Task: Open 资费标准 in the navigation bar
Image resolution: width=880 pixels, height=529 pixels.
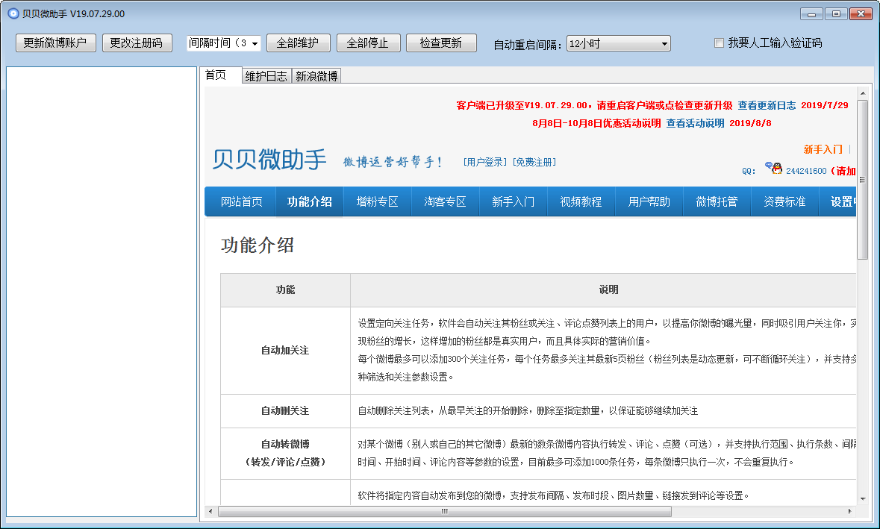Action: tap(784, 202)
